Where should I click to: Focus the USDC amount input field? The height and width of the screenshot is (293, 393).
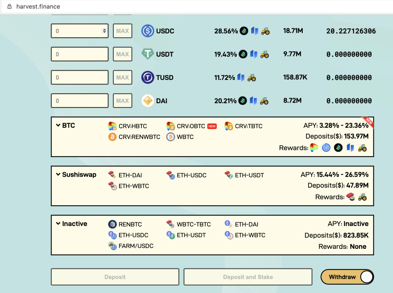80,31
